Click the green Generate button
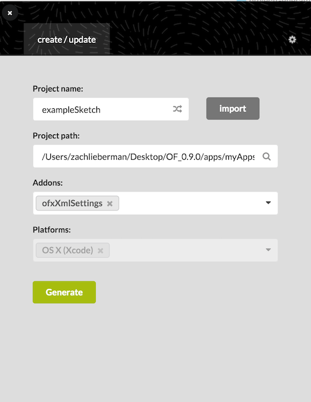The height and width of the screenshot is (402, 311). pos(64,292)
